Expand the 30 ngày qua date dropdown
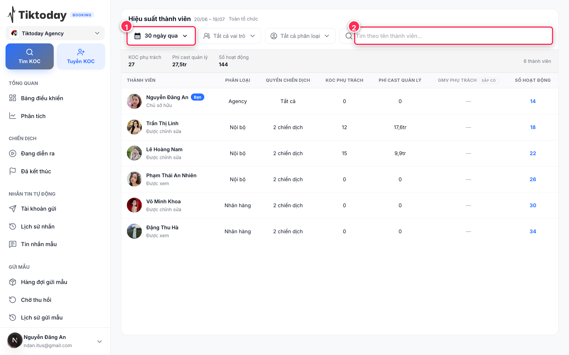This screenshot has width=569, height=355. [161, 36]
